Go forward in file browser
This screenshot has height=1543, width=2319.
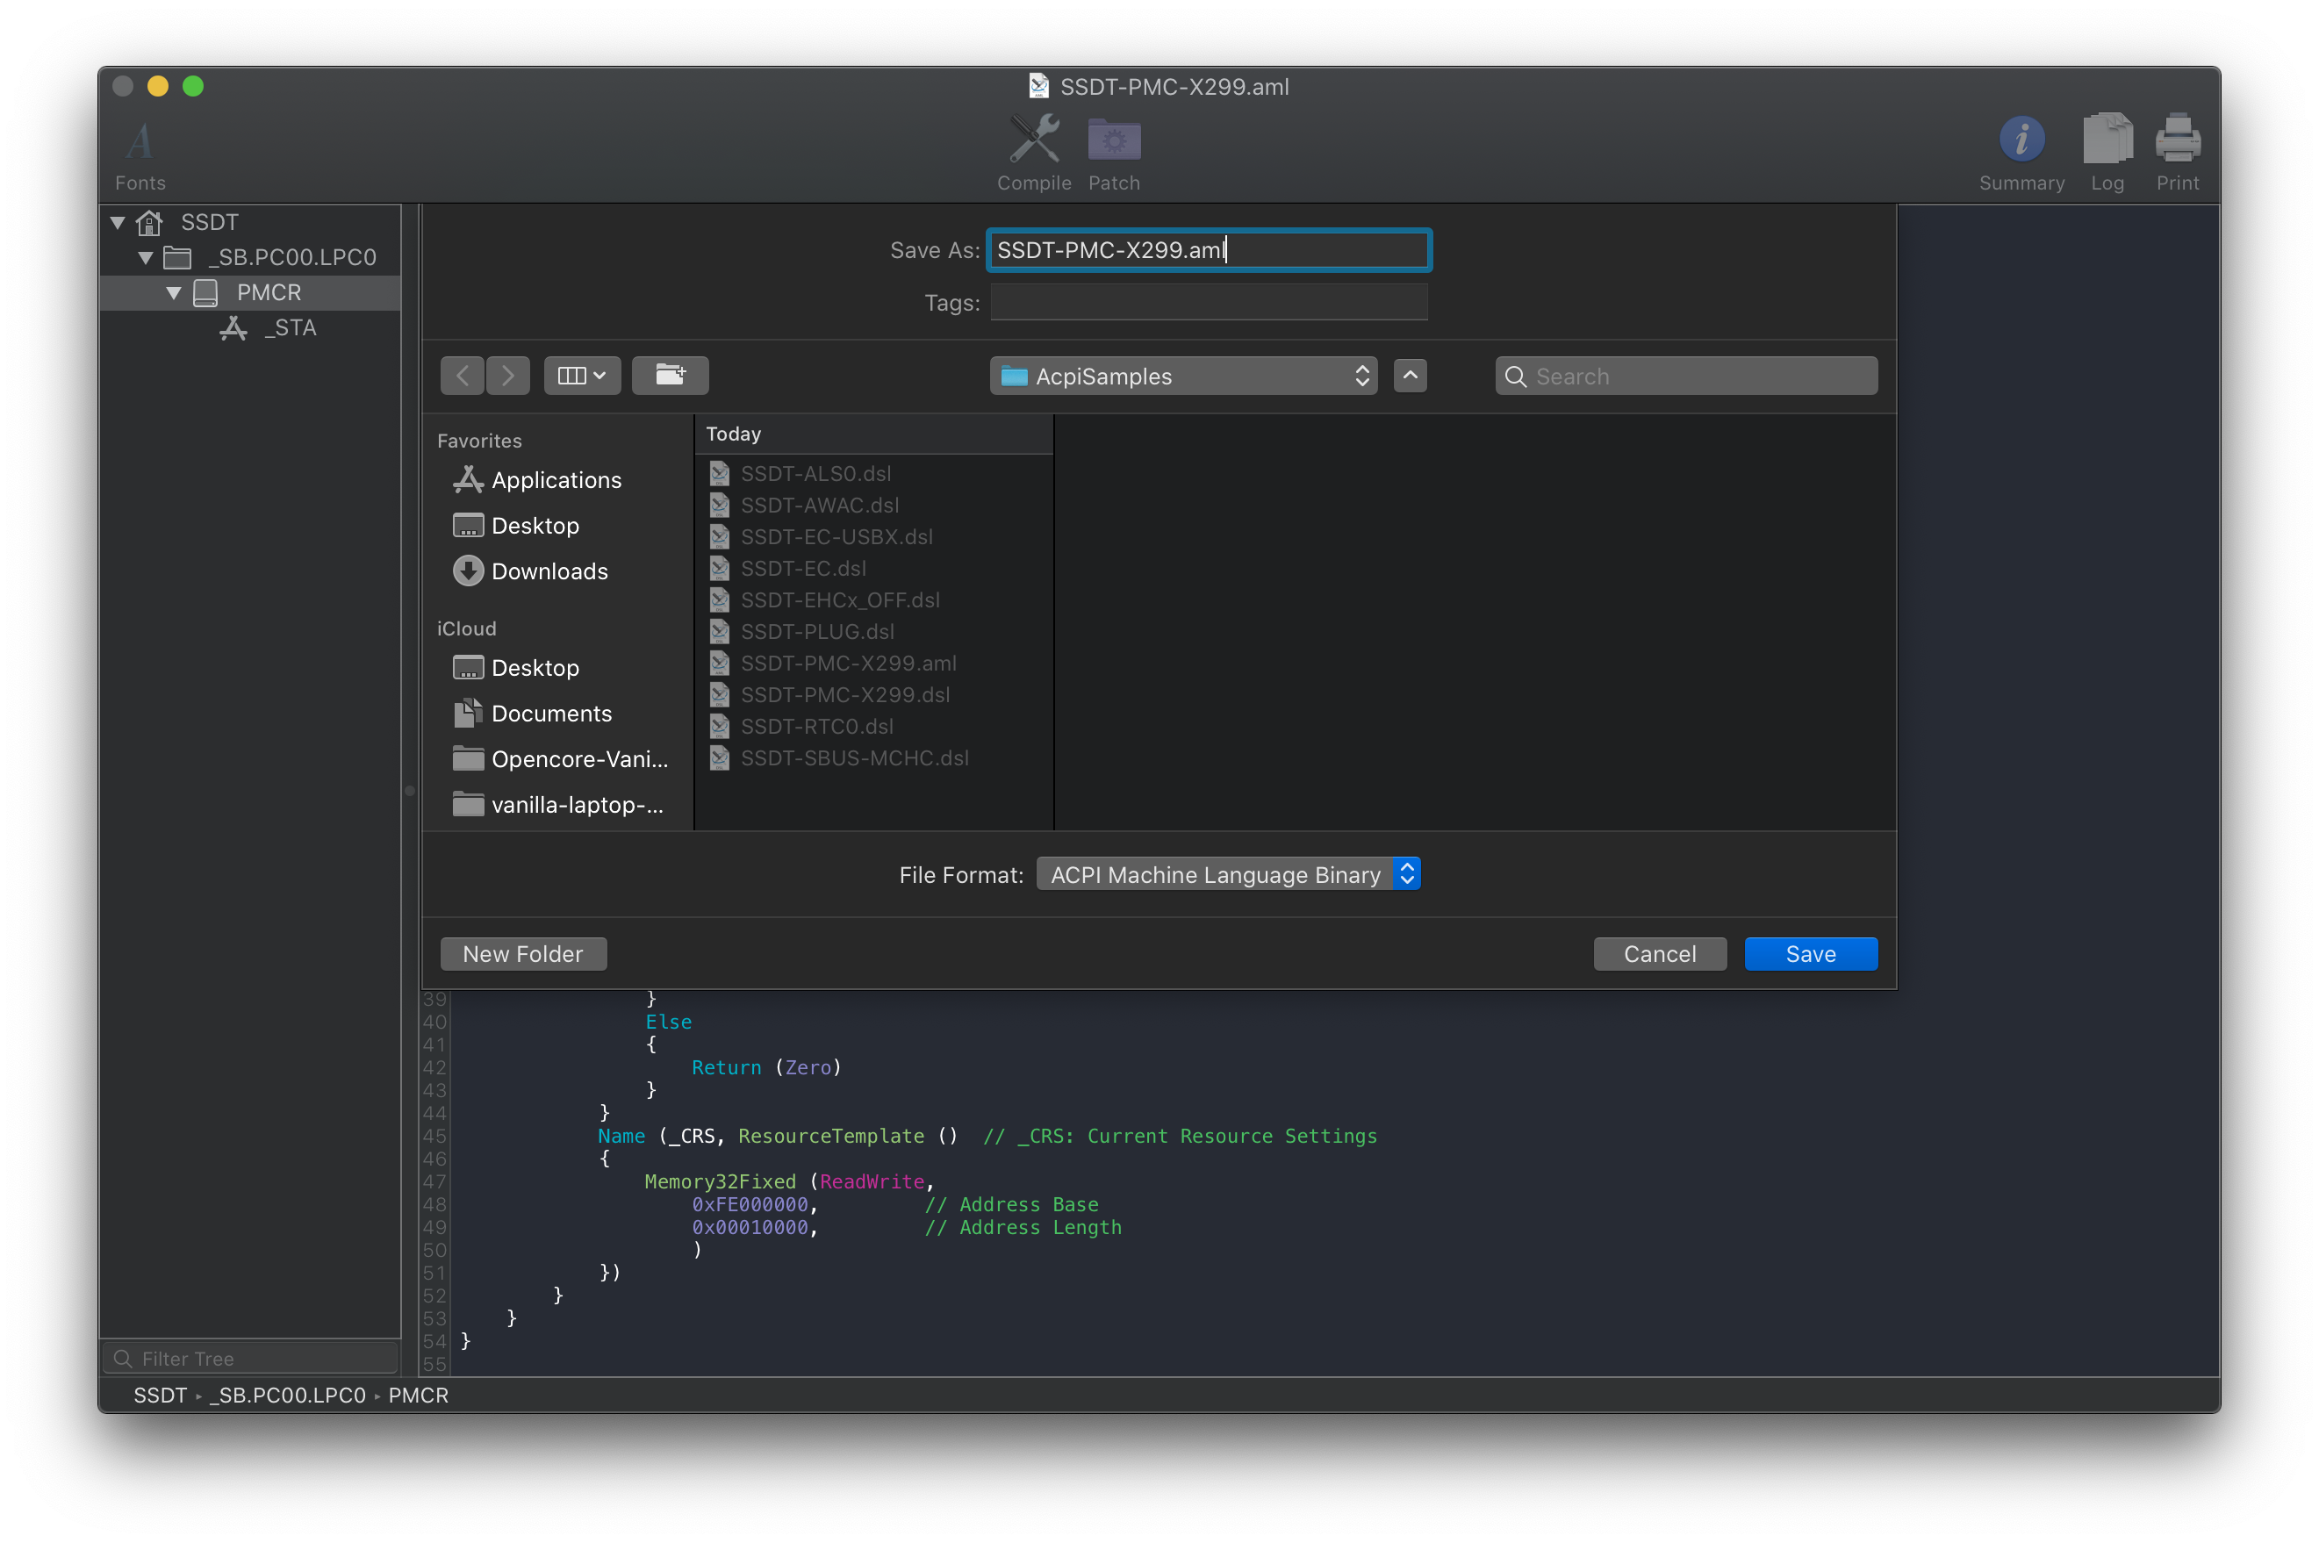click(x=507, y=376)
